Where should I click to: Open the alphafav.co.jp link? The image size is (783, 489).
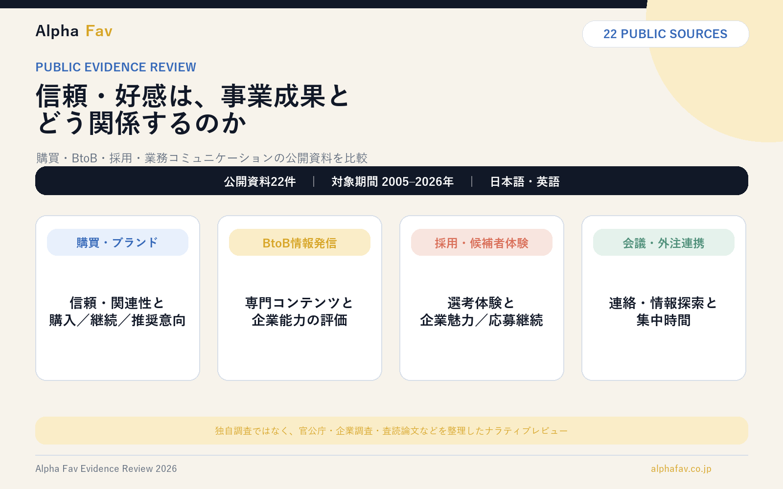click(681, 468)
